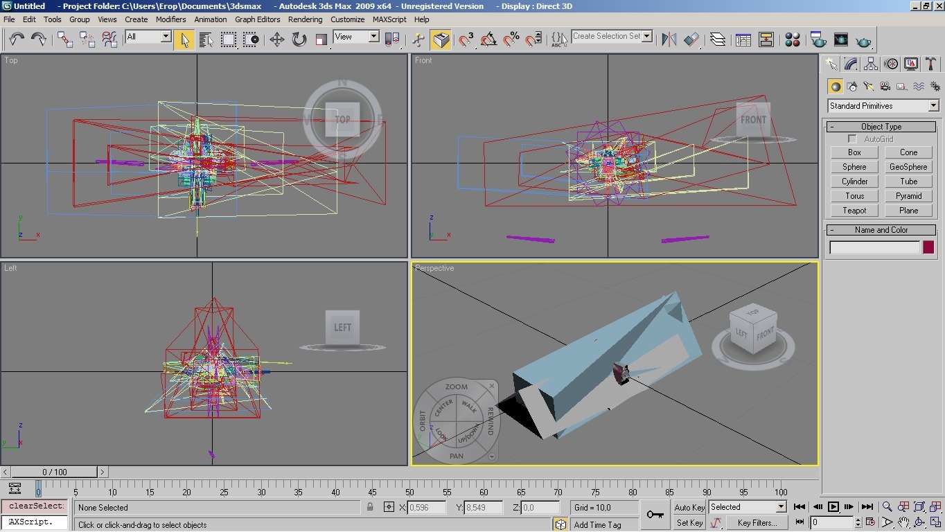Select the Select and Move tool
The image size is (945, 532).
click(276, 39)
